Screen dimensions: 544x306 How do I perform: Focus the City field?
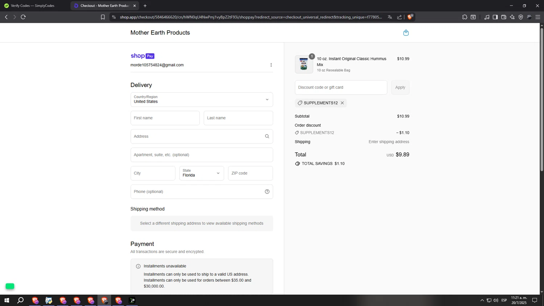click(x=153, y=173)
